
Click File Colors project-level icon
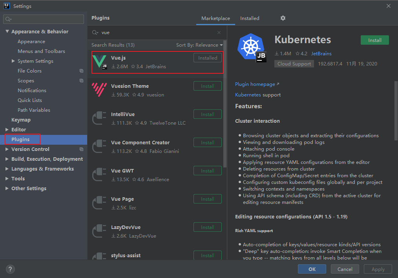[81, 71]
